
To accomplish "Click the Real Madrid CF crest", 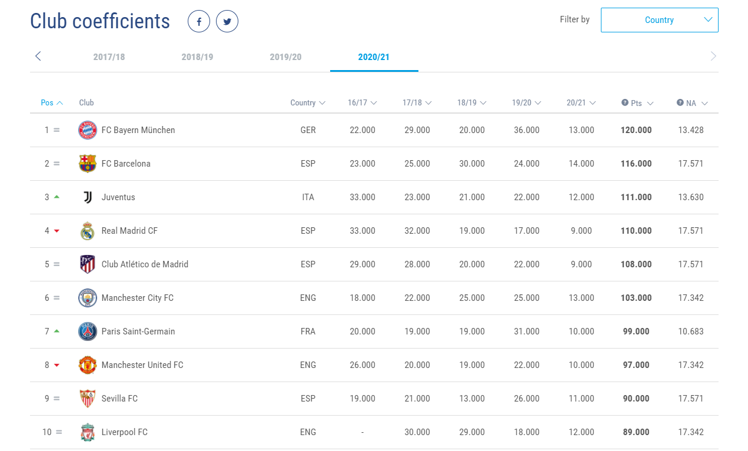I will (x=88, y=231).
